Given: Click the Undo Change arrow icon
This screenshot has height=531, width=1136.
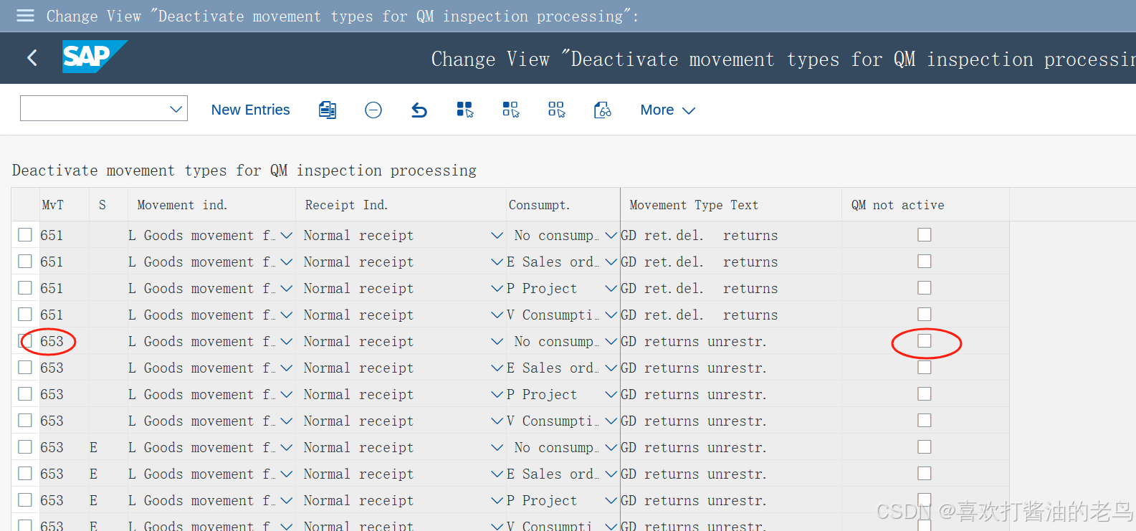Looking at the screenshot, I should [x=419, y=110].
